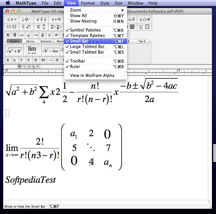This screenshot has height=214, width=216.
Task: Select the right-aligned tab stop button
Action: point(29,67)
